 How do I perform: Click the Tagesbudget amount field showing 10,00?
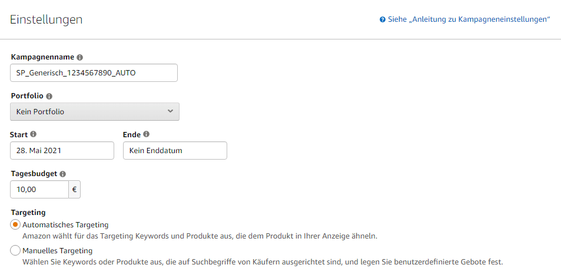(x=39, y=190)
